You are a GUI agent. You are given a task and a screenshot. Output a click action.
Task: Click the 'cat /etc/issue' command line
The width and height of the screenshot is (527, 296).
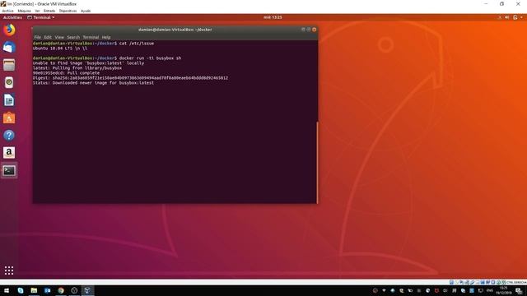[93, 44]
